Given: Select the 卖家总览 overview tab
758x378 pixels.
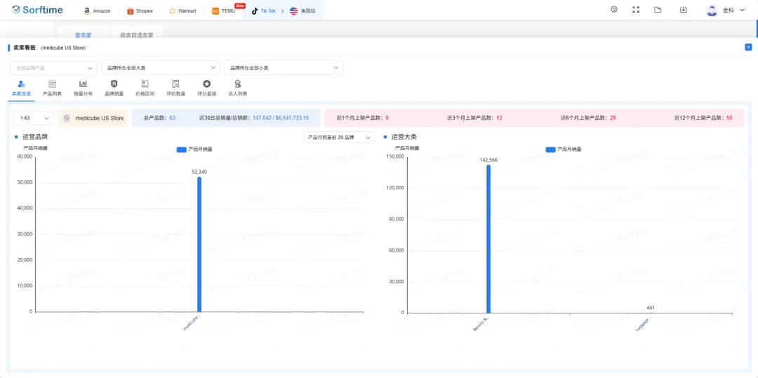Looking at the screenshot, I should click(21, 88).
